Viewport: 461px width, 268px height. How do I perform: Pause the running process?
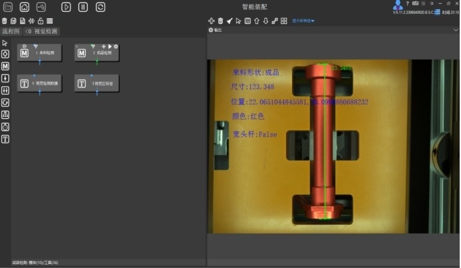[x=83, y=7]
